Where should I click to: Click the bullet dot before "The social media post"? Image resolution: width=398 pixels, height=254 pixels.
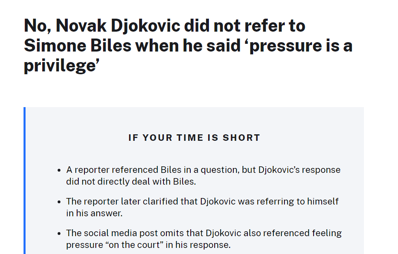click(x=59, y=234)
